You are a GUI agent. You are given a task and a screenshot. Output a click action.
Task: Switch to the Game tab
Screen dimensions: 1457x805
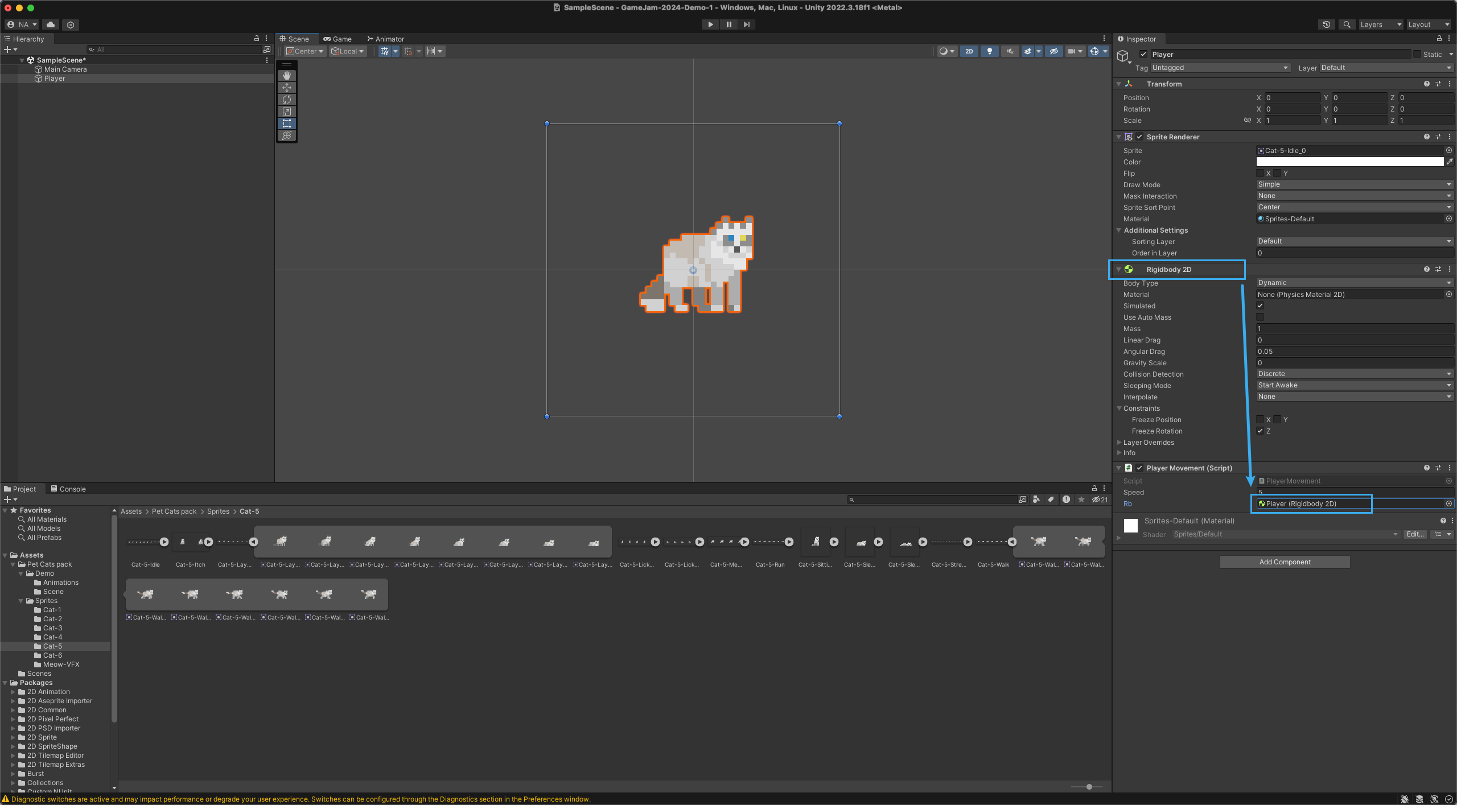click(x=338, y=39)
